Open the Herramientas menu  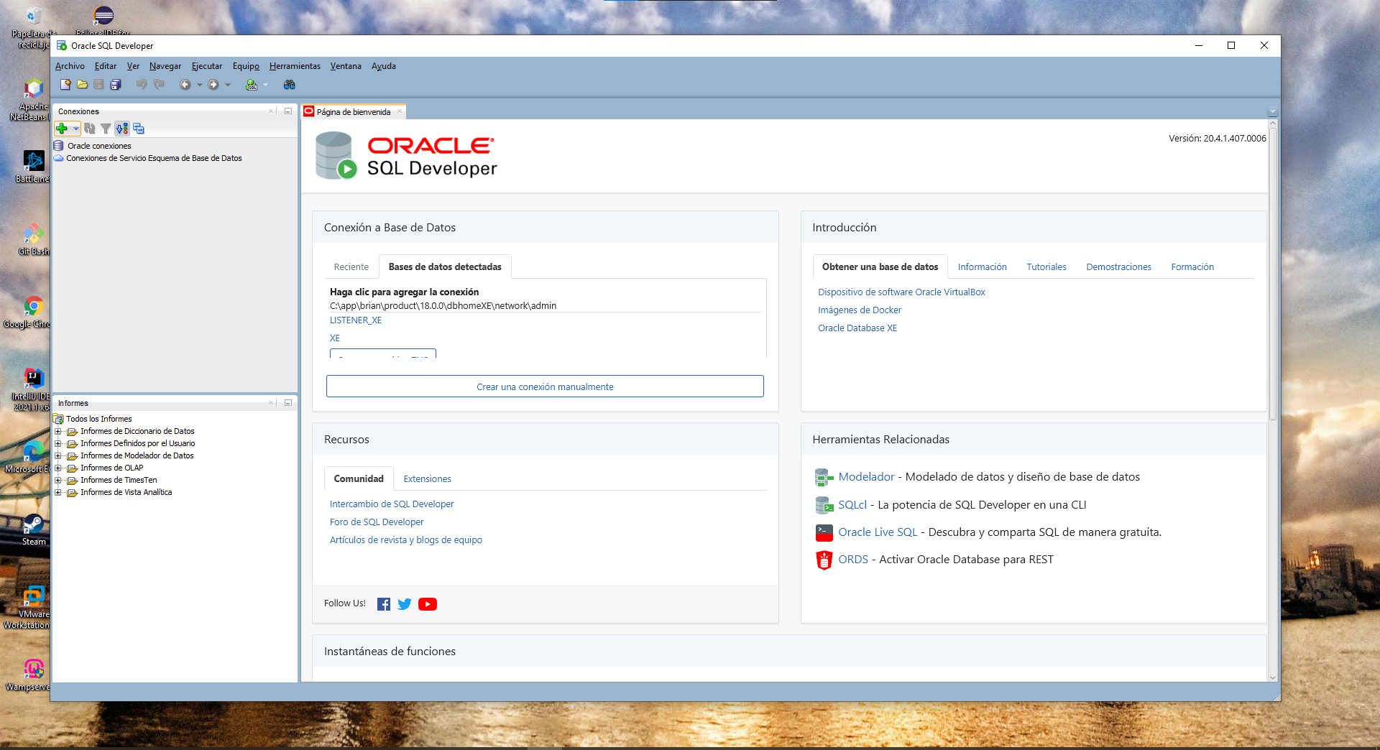tap(295, 66)
